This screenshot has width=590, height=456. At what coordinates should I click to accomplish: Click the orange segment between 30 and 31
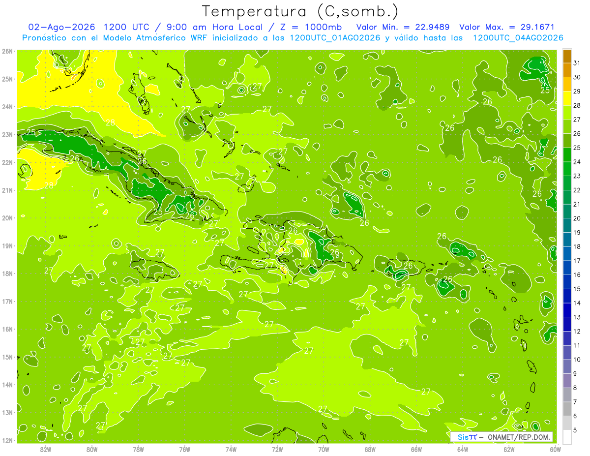[566, 70]
